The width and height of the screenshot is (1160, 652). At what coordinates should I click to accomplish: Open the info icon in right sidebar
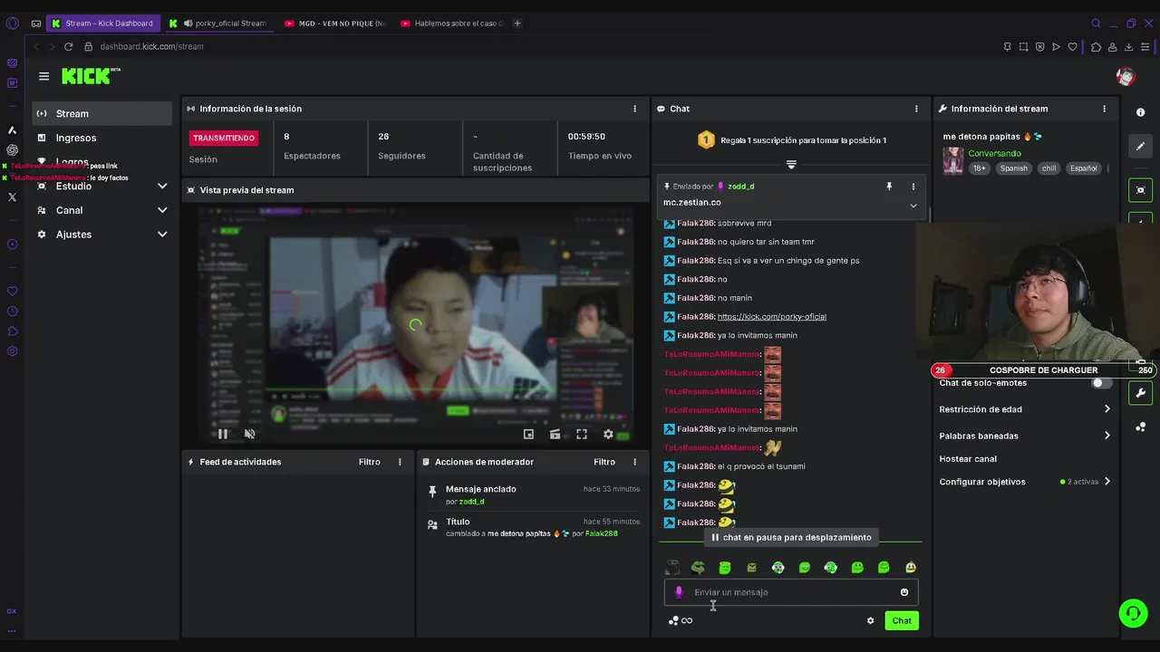tap(1140, 112)
